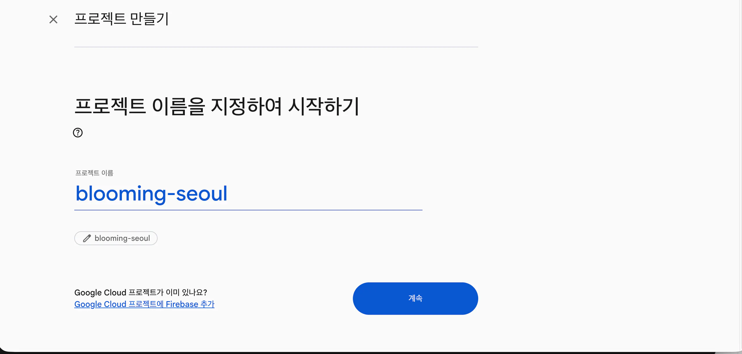Select the X icon to cancel project creation
Screen dimensions: 742x354
click(53, 19)
